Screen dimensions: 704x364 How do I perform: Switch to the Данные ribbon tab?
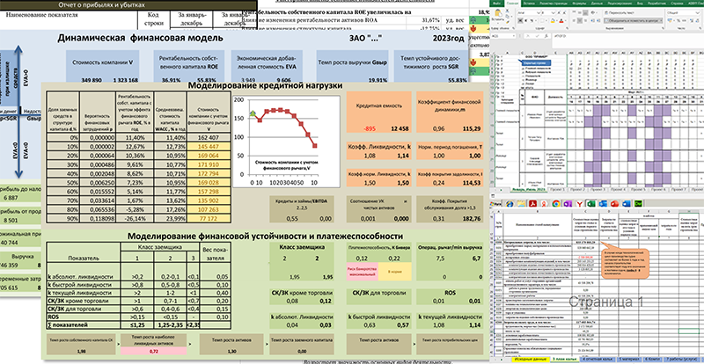tap(597, 4)
